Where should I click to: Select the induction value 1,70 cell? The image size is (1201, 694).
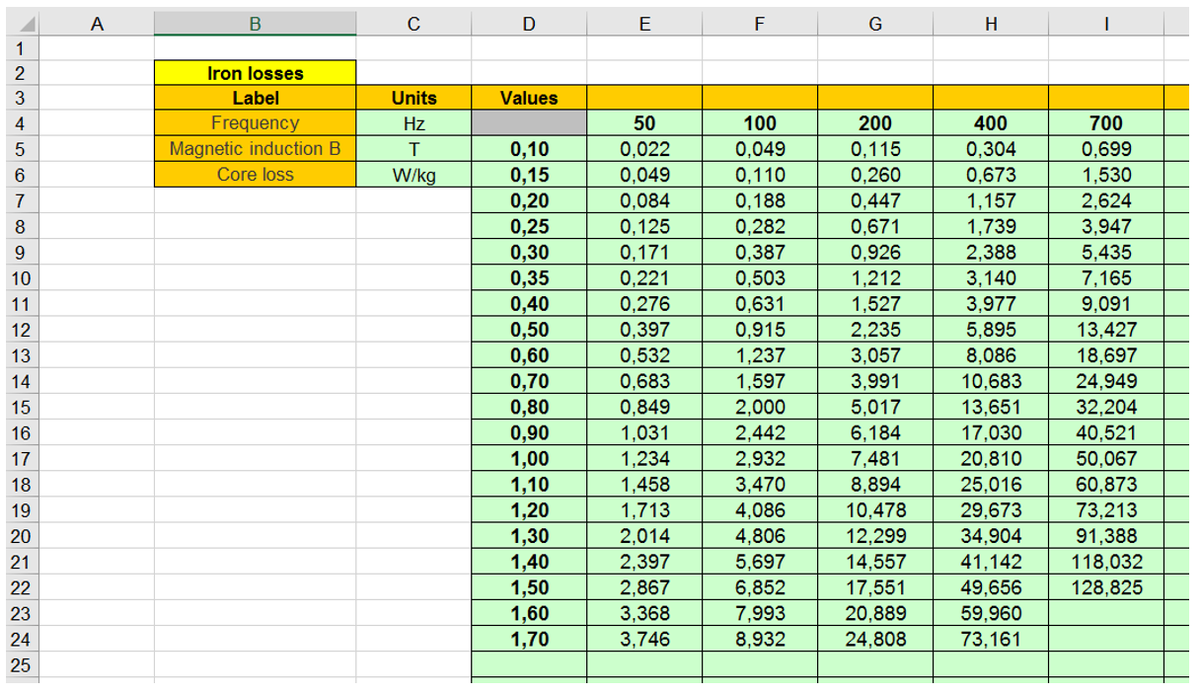click(x=529, y=639)
